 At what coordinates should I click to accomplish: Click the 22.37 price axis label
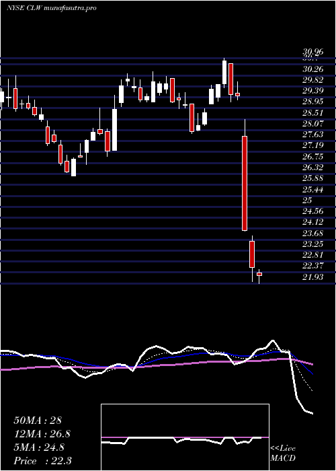313,266
